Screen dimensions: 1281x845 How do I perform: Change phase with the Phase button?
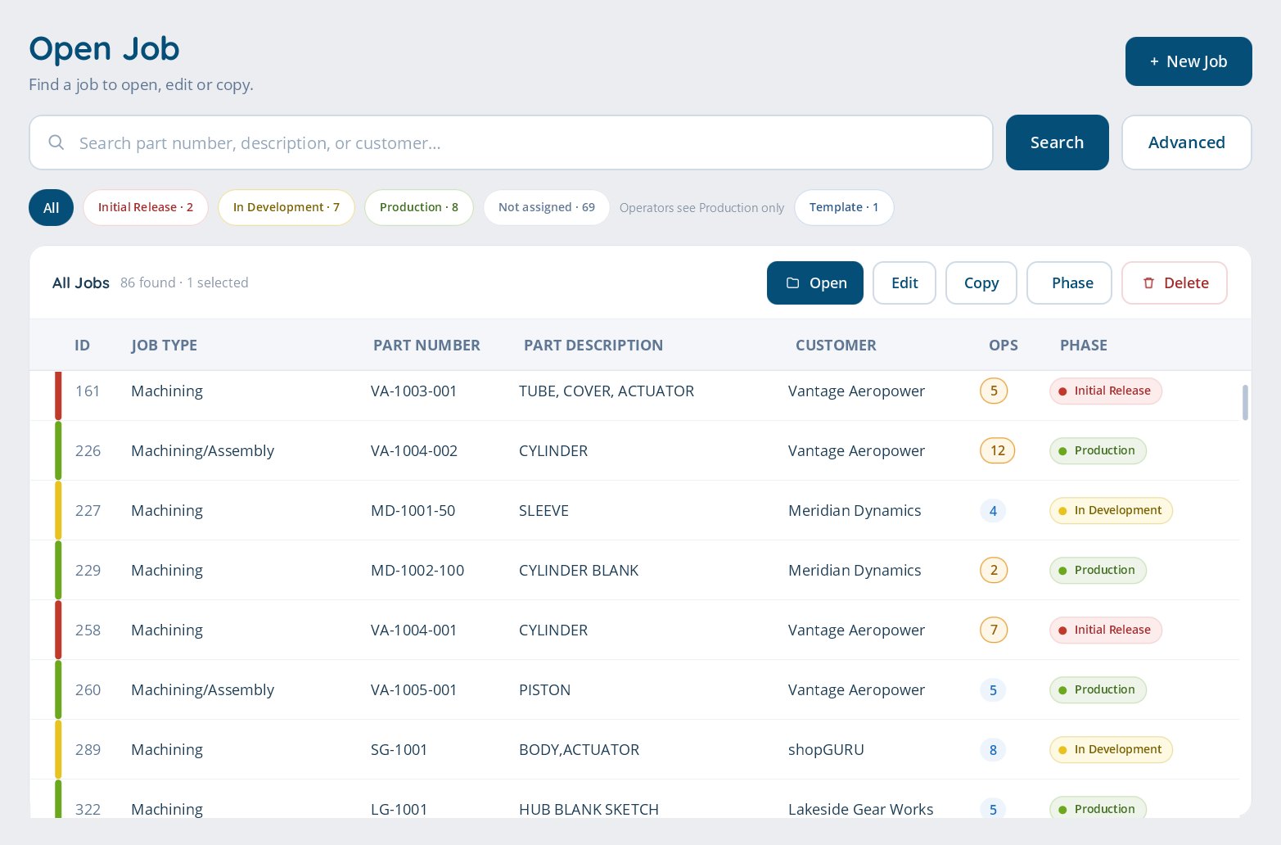(x=1069, y=282)
